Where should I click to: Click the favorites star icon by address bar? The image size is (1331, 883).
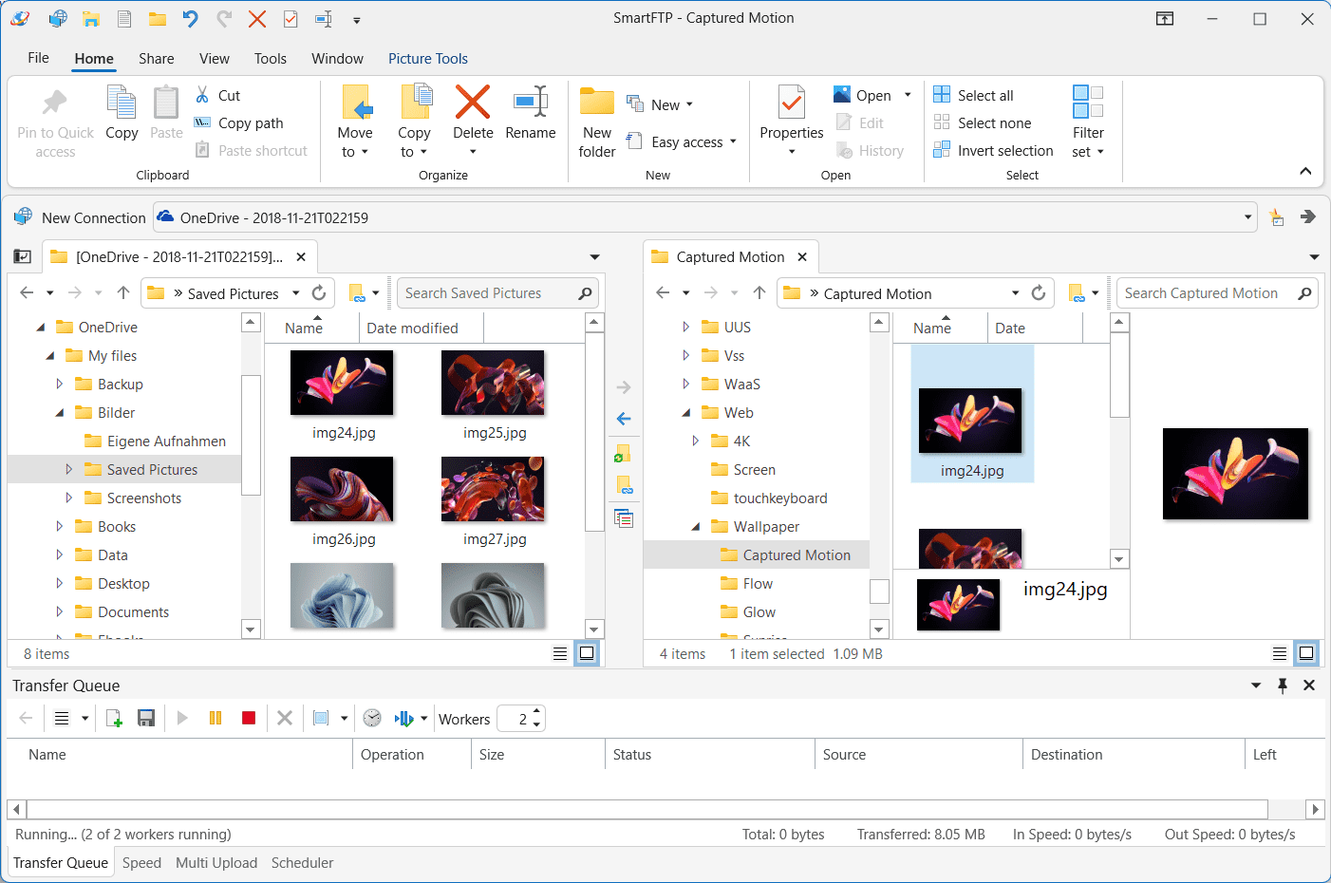pyautogui.click(x=1277, y=217)
